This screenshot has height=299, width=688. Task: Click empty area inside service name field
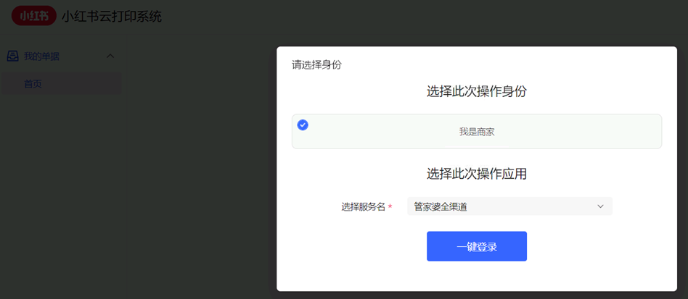click(531, 206)
